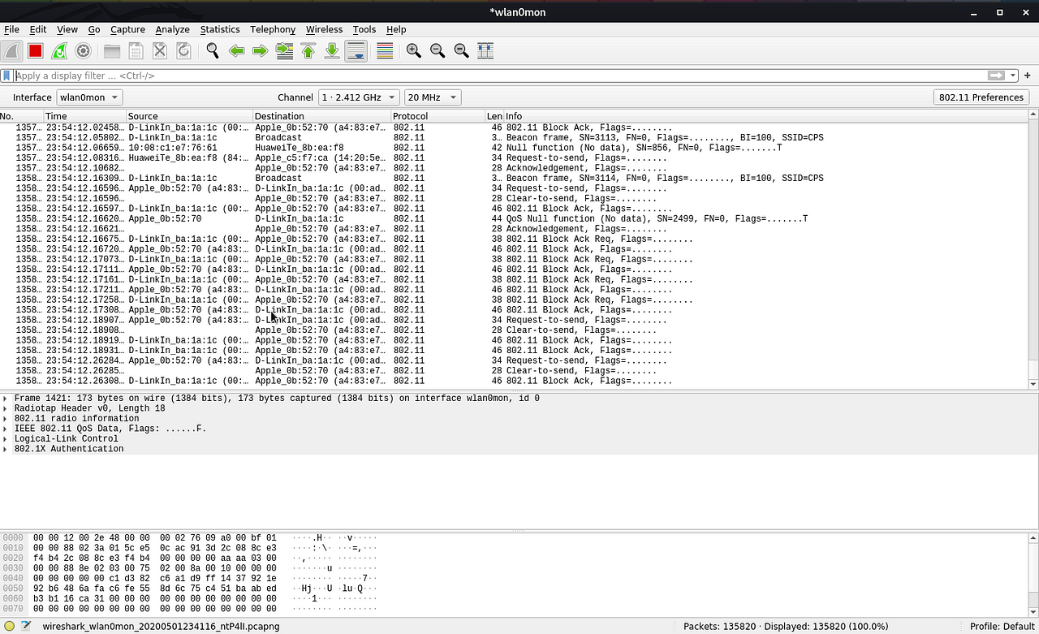Close this capture file icon
1039x634 pixels.
point(160,50)
